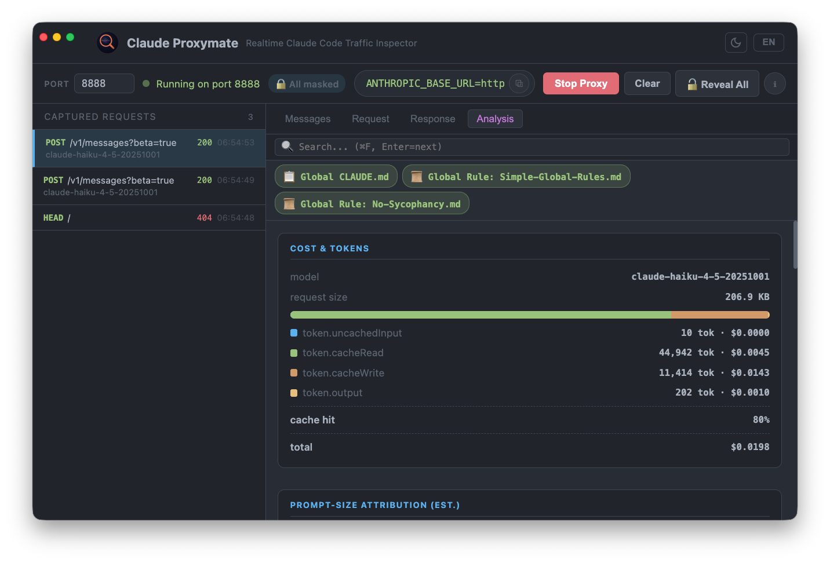The image size is (830, 563).
Task: Click the Claude Proxymate app logo
Action: [107, 42]
